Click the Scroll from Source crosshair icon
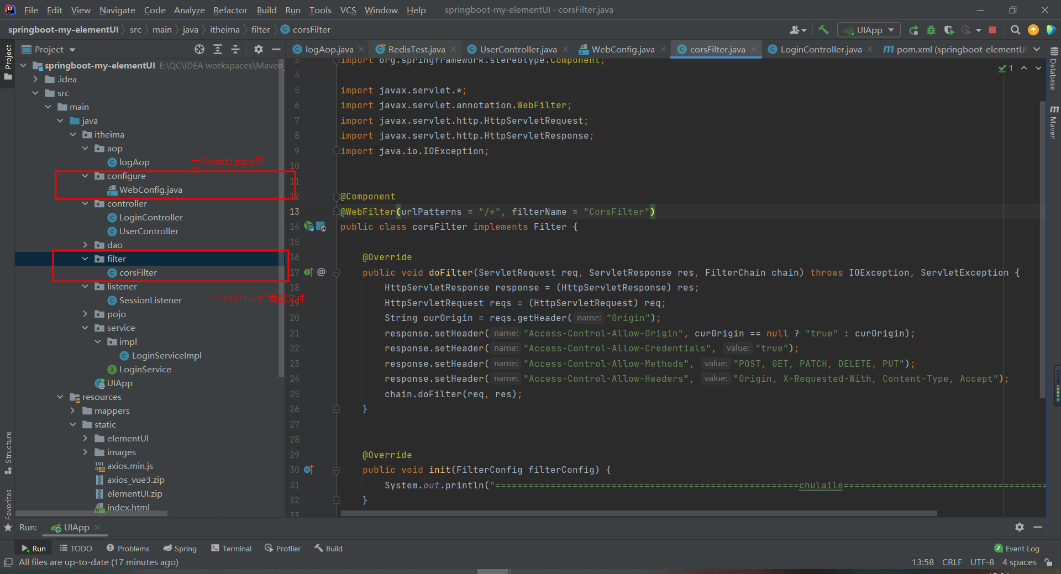Screen dimensions: 1061x574 click(199, 49)
